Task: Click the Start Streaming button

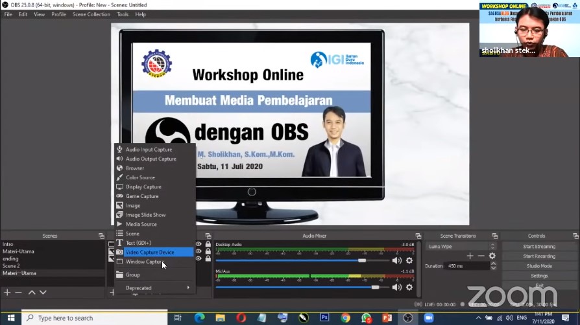Action: click(539, 246)
